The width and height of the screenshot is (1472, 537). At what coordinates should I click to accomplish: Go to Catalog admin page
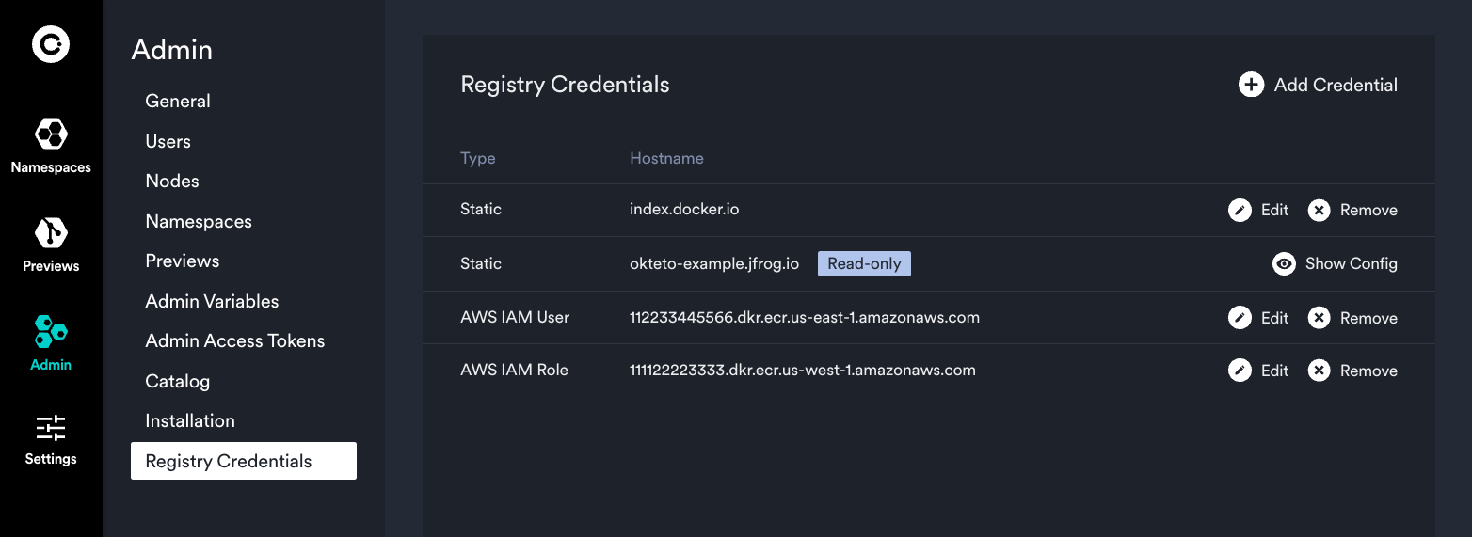(x=177, y=381)
